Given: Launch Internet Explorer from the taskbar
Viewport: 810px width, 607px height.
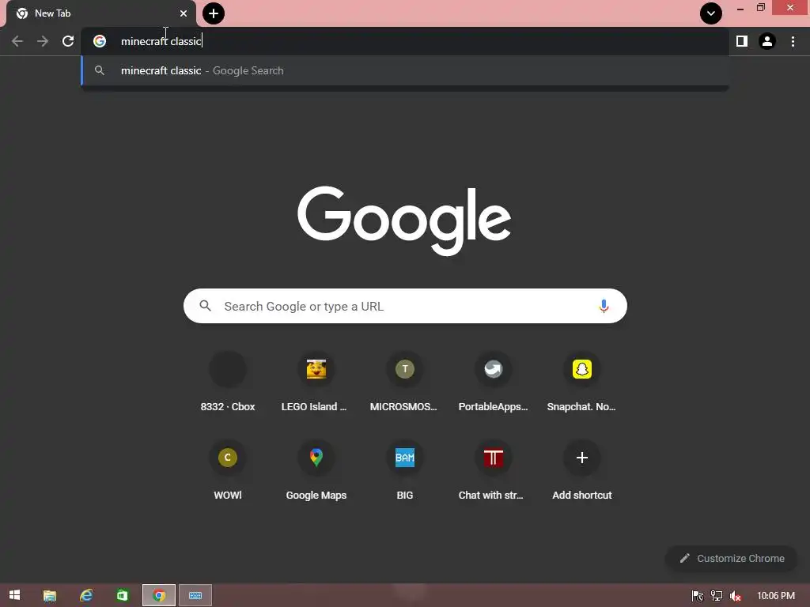Looking at the screenshot, I should [86, 595].
